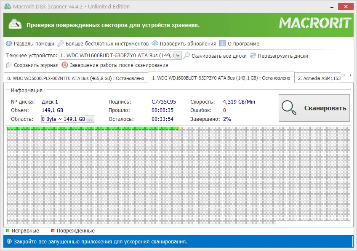Click remaining time '00:33:54'
Viewport: 357px width, 251px height.
163,119
